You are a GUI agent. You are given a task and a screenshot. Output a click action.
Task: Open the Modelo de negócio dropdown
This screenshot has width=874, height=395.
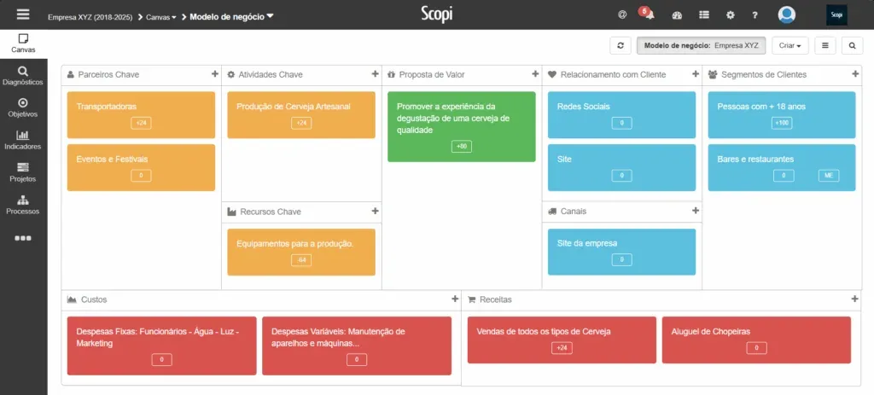pos(232,17)
